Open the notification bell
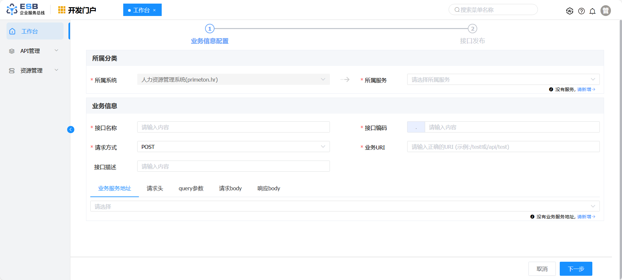This screenshot has height=280, width=622. (x=592, y=11)
